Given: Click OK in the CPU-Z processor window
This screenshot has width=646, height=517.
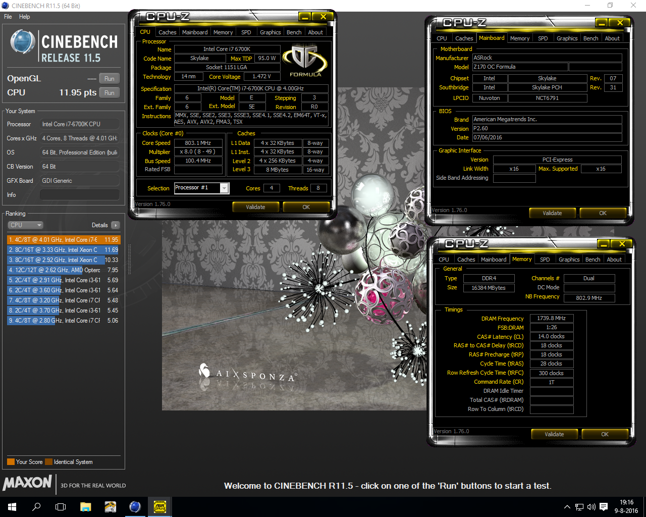Looking at the screenshot, I should 306,207.
